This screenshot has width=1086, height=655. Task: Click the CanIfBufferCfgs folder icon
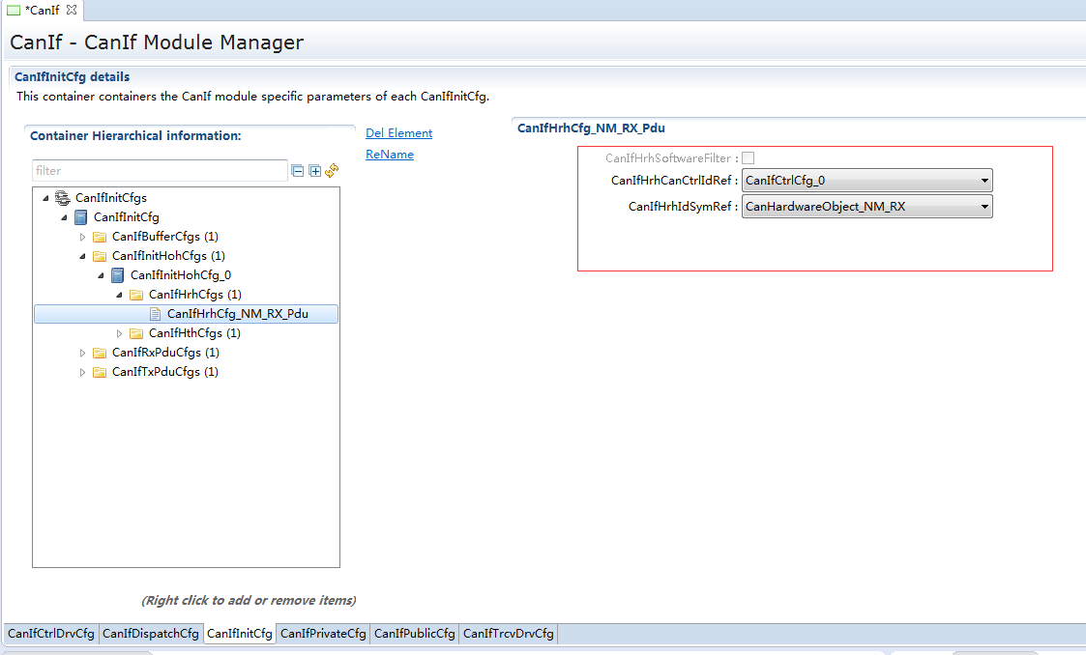pos(100,237)
